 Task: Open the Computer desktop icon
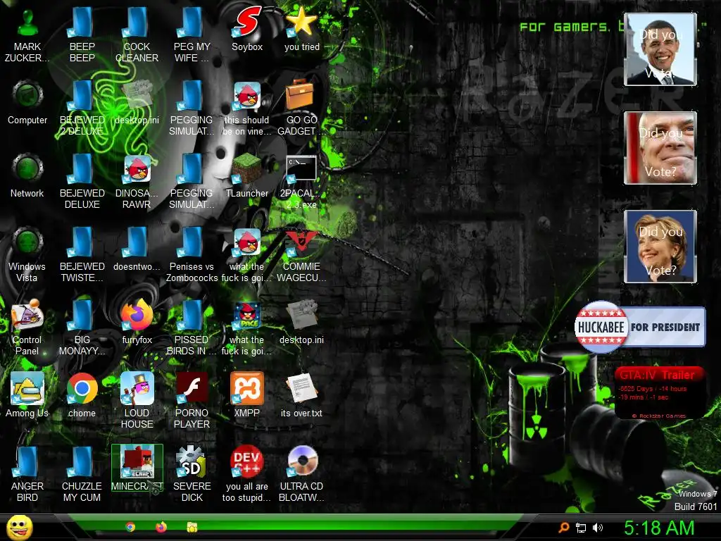coord(27,102)
